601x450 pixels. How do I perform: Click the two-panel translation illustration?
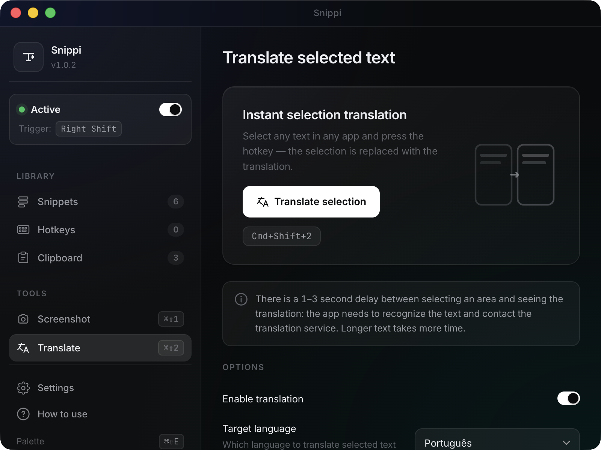[x=515, y=175]
